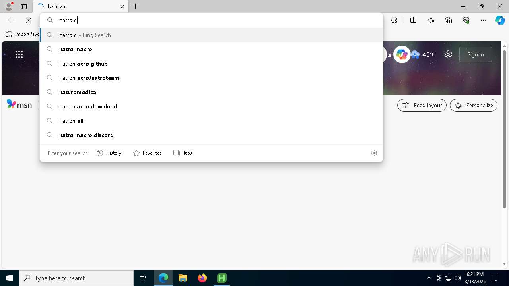Open volume control in system tray

[x=457, y=278]
